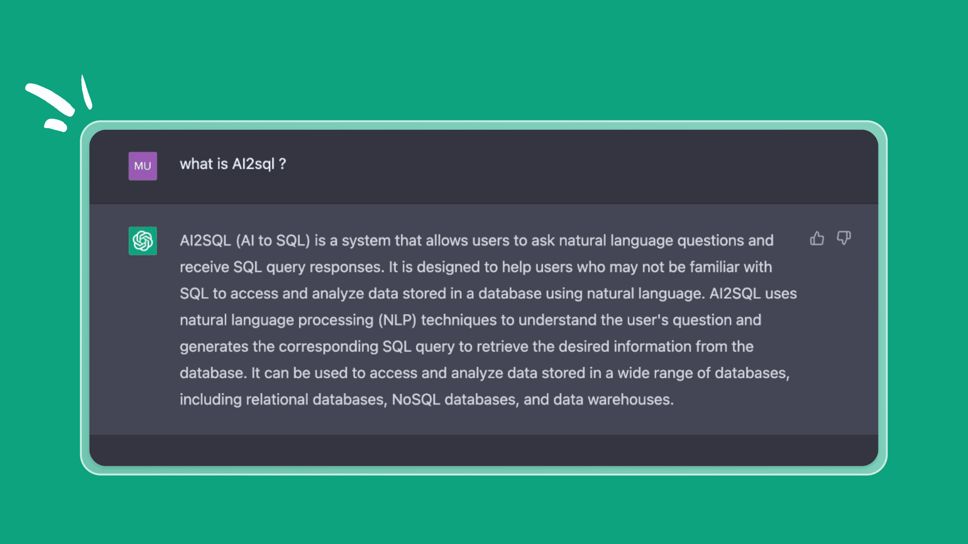Select the word 'AI2SQL' in the response
Viewport: 968px width, 544px height.
205,240
